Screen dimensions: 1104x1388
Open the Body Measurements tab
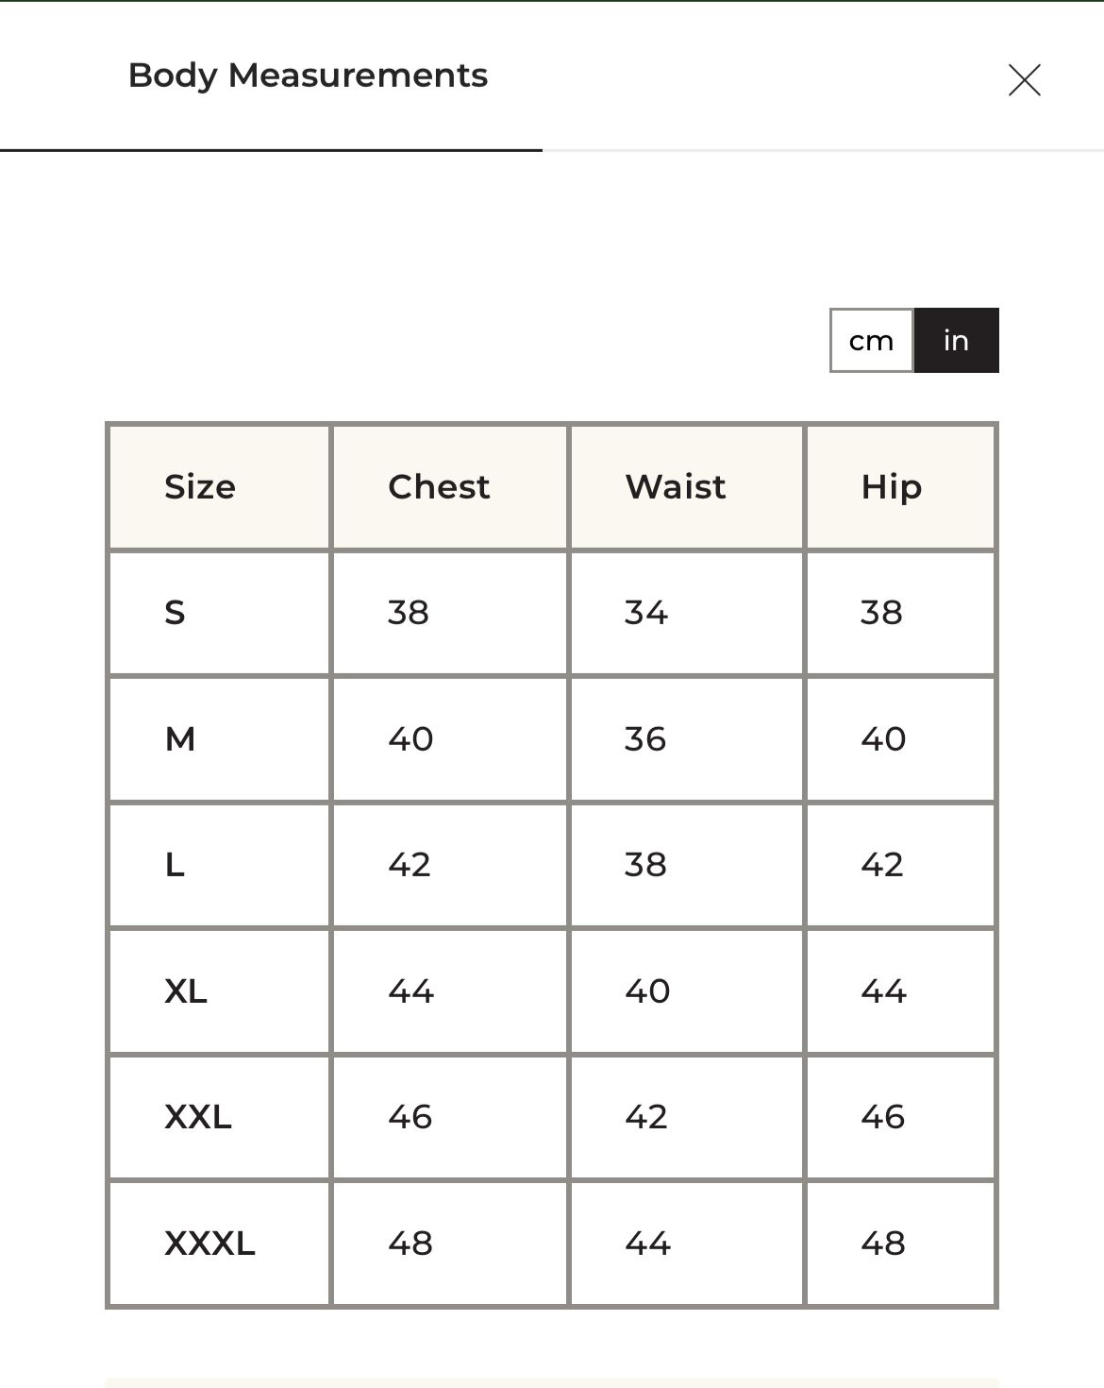(308, 76)
